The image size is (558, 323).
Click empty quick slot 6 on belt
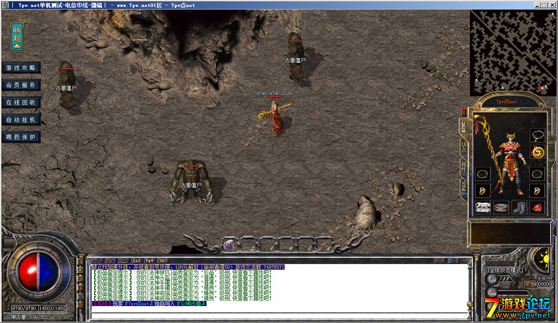[325, 245]
